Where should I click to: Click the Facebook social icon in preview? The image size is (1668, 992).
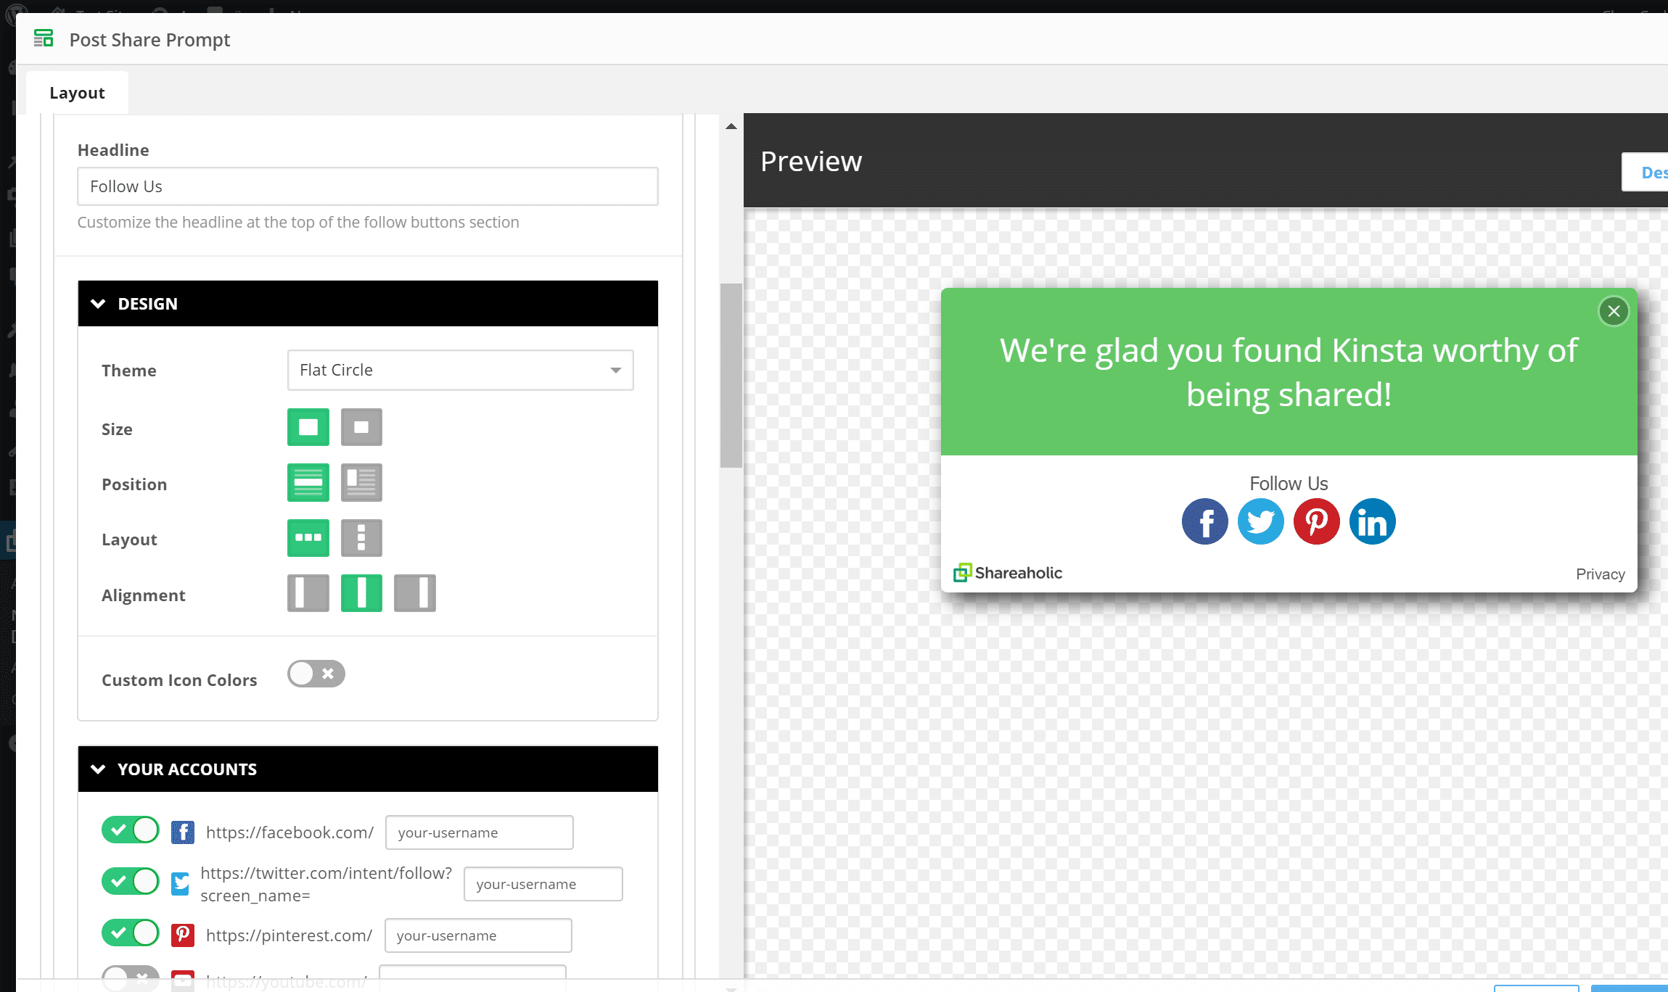tap(1205, 521)
